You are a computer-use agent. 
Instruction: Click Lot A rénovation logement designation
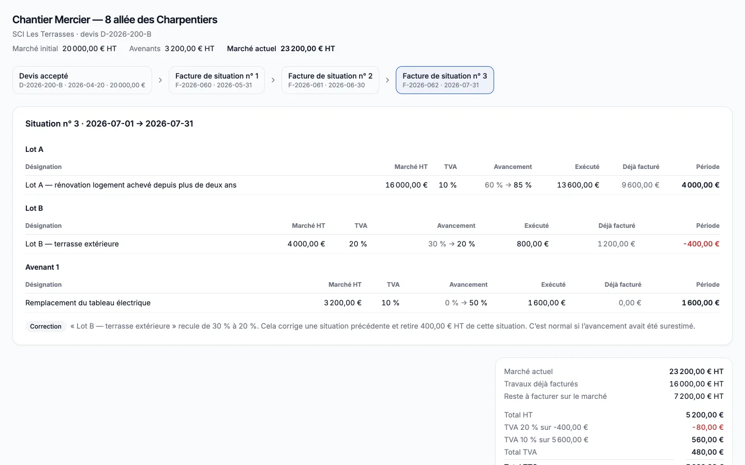(131, 185)
